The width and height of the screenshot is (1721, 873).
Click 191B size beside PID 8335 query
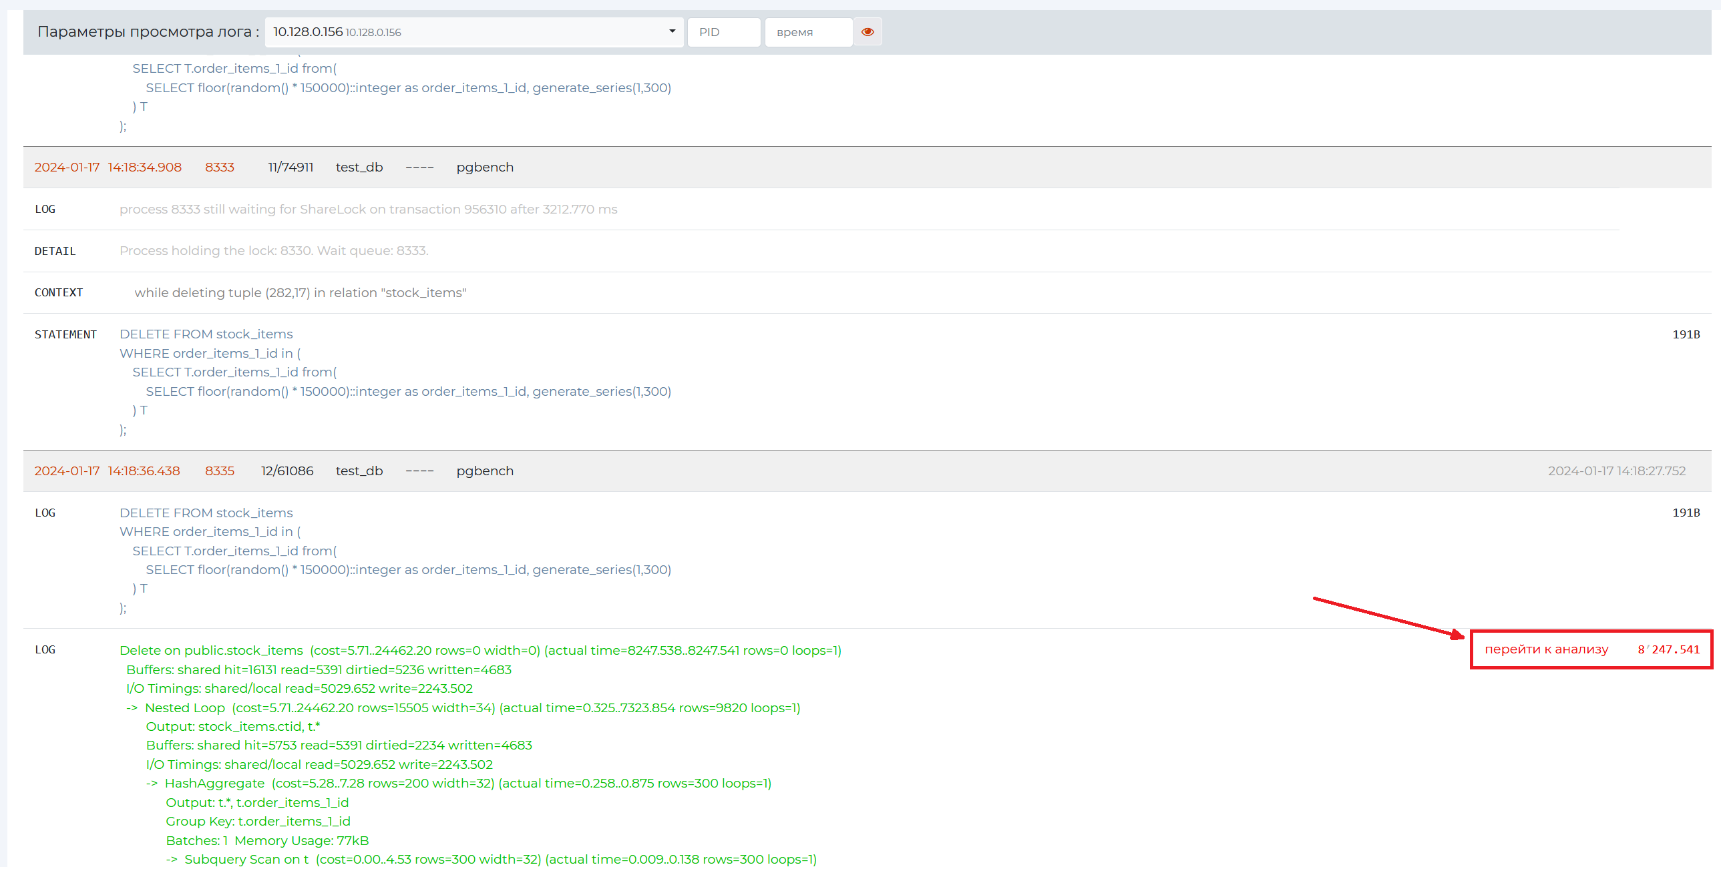[1685, 513]
